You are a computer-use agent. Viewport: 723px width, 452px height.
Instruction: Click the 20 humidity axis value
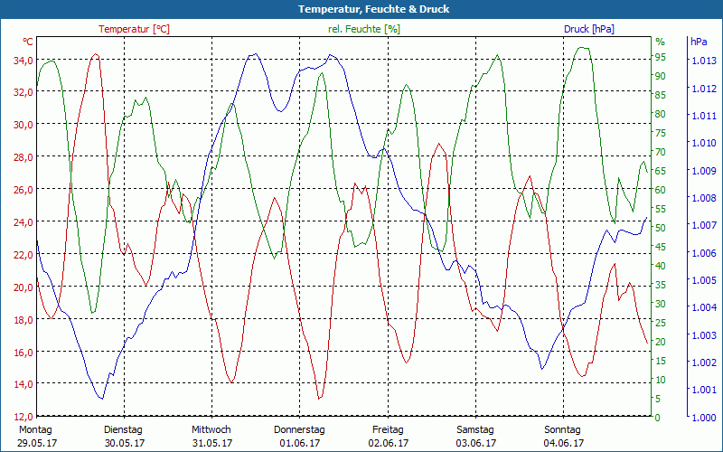tap(661, 342)
